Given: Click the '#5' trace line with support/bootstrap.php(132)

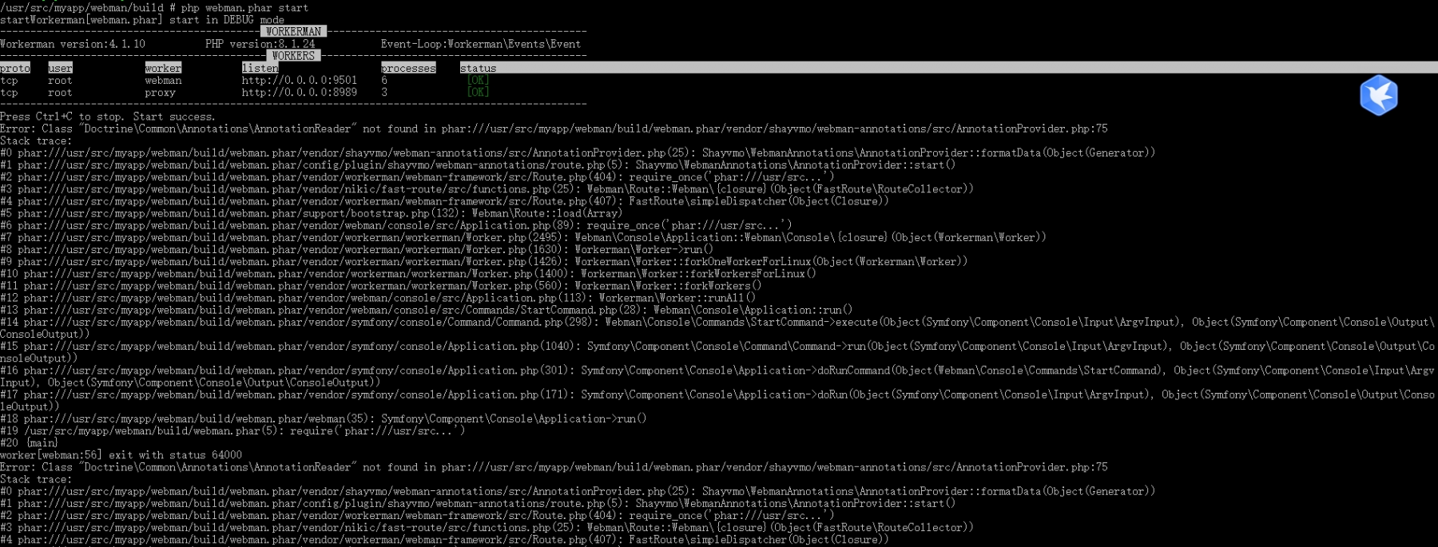Looking at the screenshot, I should click(312, 213).
